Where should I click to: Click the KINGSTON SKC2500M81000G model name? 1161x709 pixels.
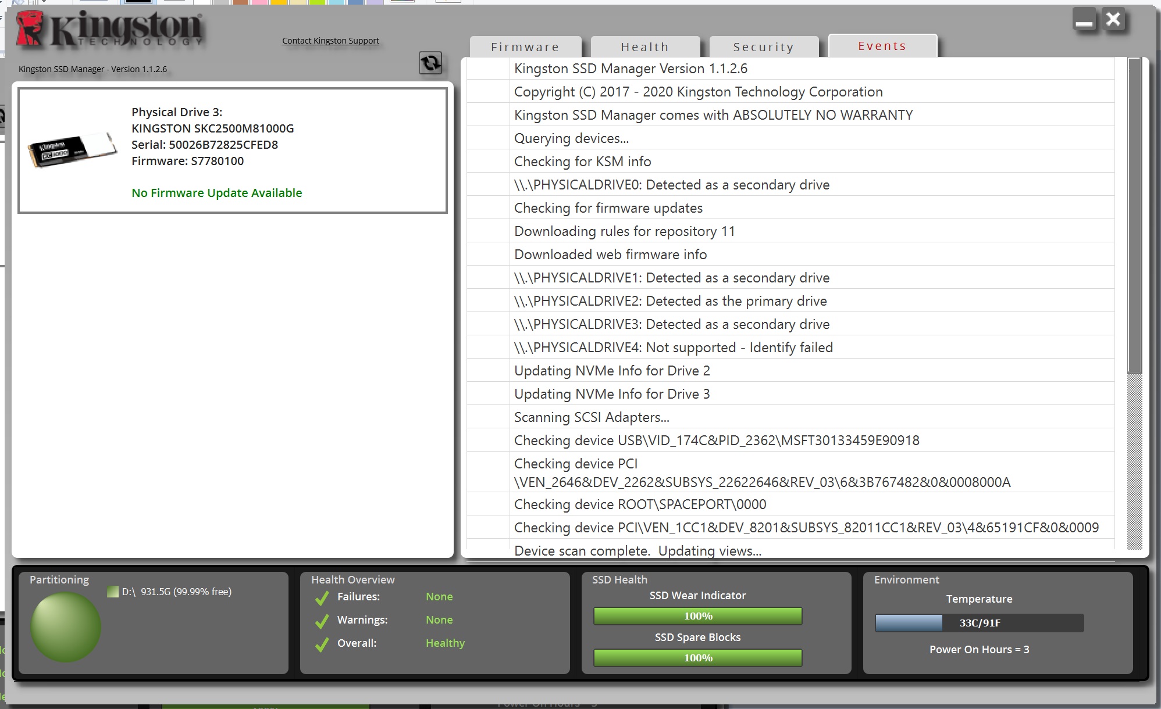click(213, 128)
